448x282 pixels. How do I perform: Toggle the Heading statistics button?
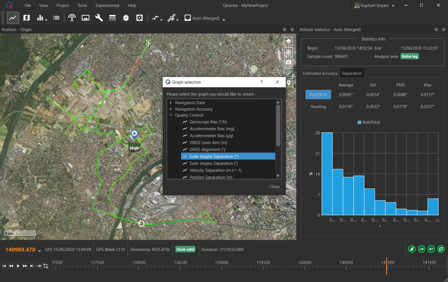pyautogui.click(x=318, y=107)
